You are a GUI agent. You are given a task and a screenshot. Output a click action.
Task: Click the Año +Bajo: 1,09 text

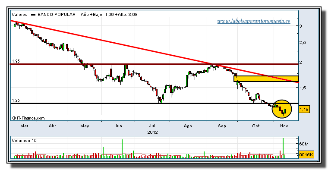point(97,14)
